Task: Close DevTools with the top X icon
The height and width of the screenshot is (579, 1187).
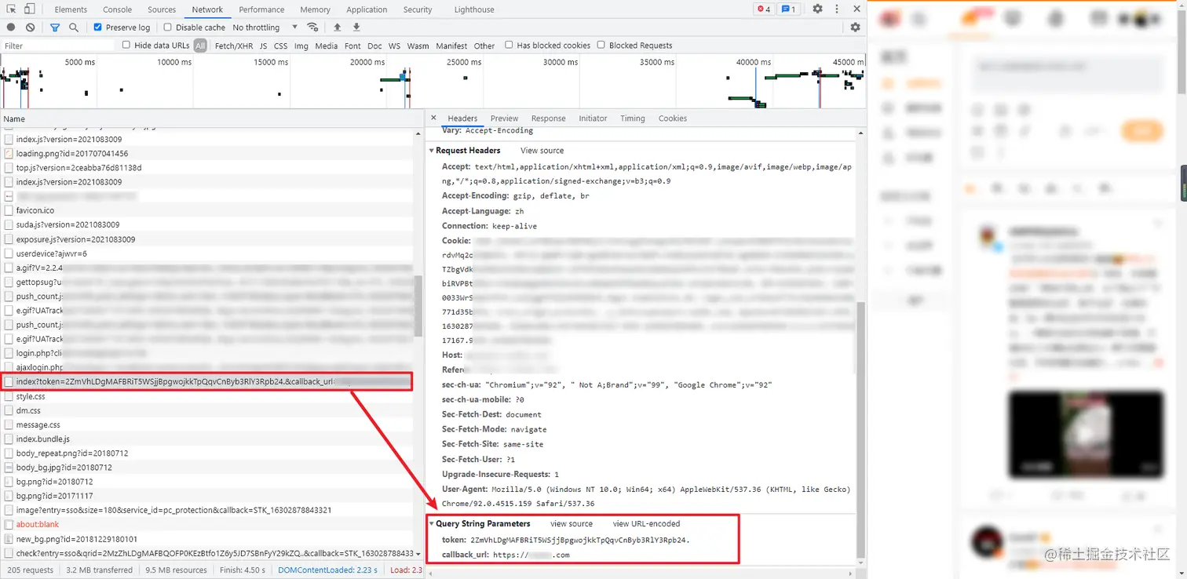Action: point(856,9)
